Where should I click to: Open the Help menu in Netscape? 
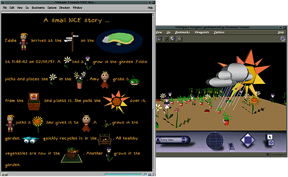[150, 8]
